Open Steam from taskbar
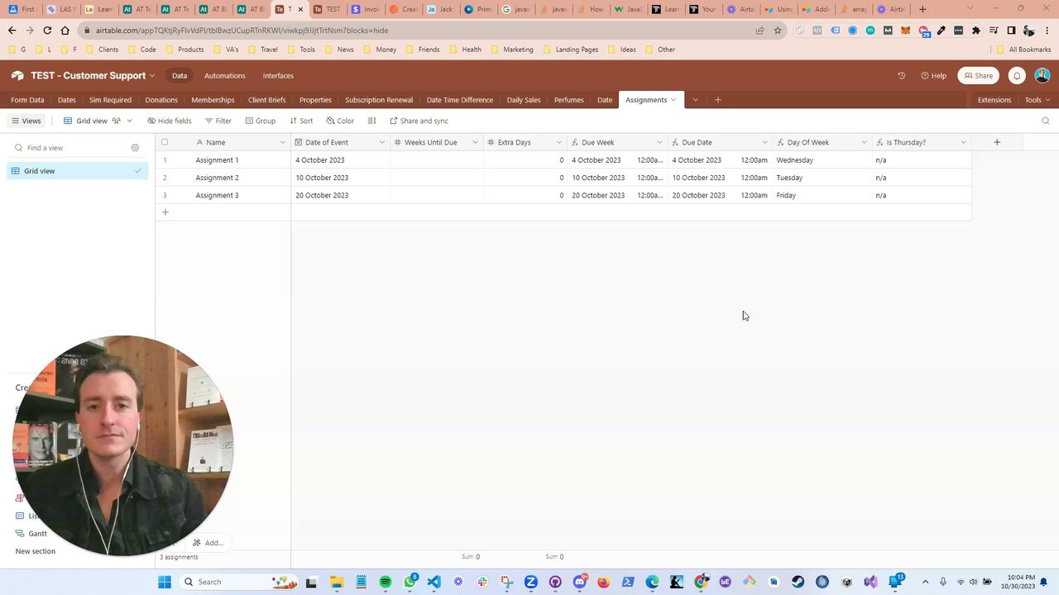This screenshot has width=1059, height=595. coord(798,582)
